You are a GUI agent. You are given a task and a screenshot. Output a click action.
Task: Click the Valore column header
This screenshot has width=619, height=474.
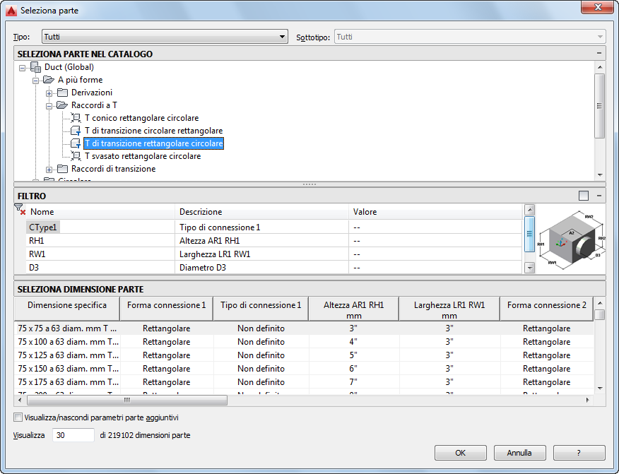click(435, 211)
